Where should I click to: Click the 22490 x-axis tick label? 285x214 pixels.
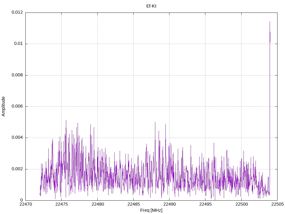169,204
